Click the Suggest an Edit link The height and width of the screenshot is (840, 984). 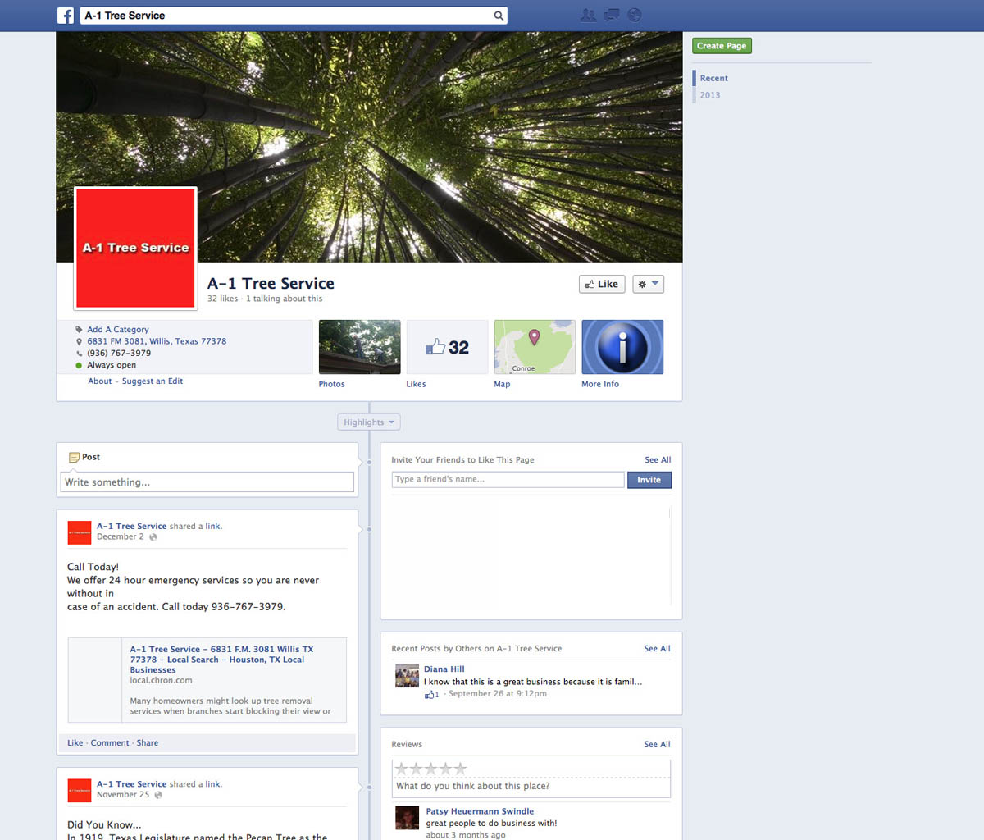(153, 381)
